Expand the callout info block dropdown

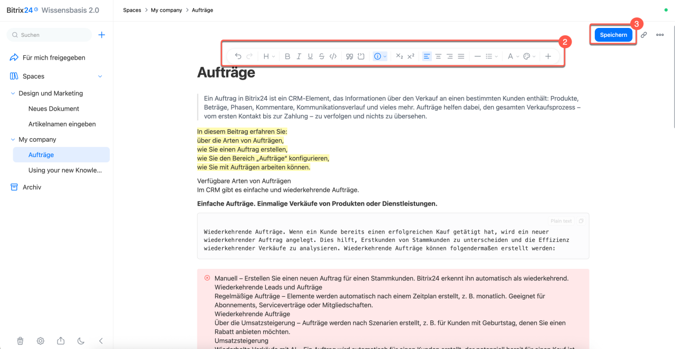tap(380, 56)
